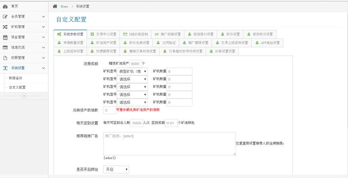The image size is (348, 178).
Task: Click the [adurl] text below the text area
Action: coord(109,158)
